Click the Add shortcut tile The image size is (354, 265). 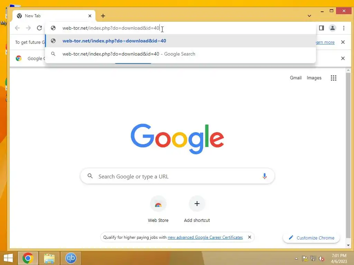coord(197,209)
